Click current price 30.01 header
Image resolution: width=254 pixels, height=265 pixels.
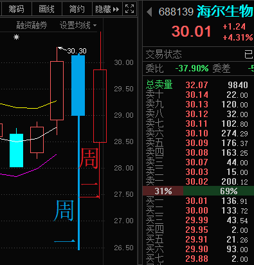[191, 32]
